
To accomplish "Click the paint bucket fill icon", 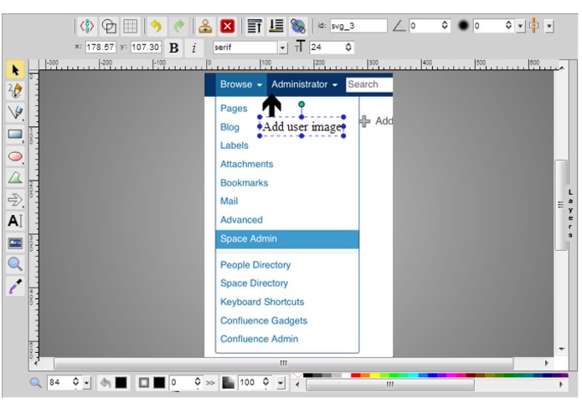I will 106,383.
